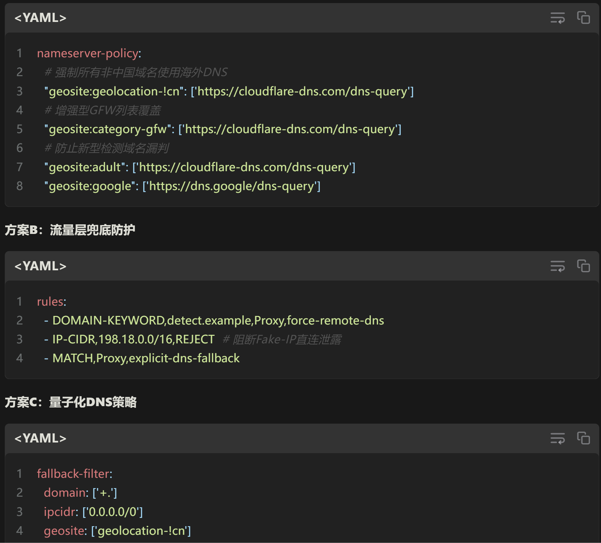Click the heading 方案B：流量层兜底防护
The height and width of the screenshot is (543, 601).
(70, 230)
